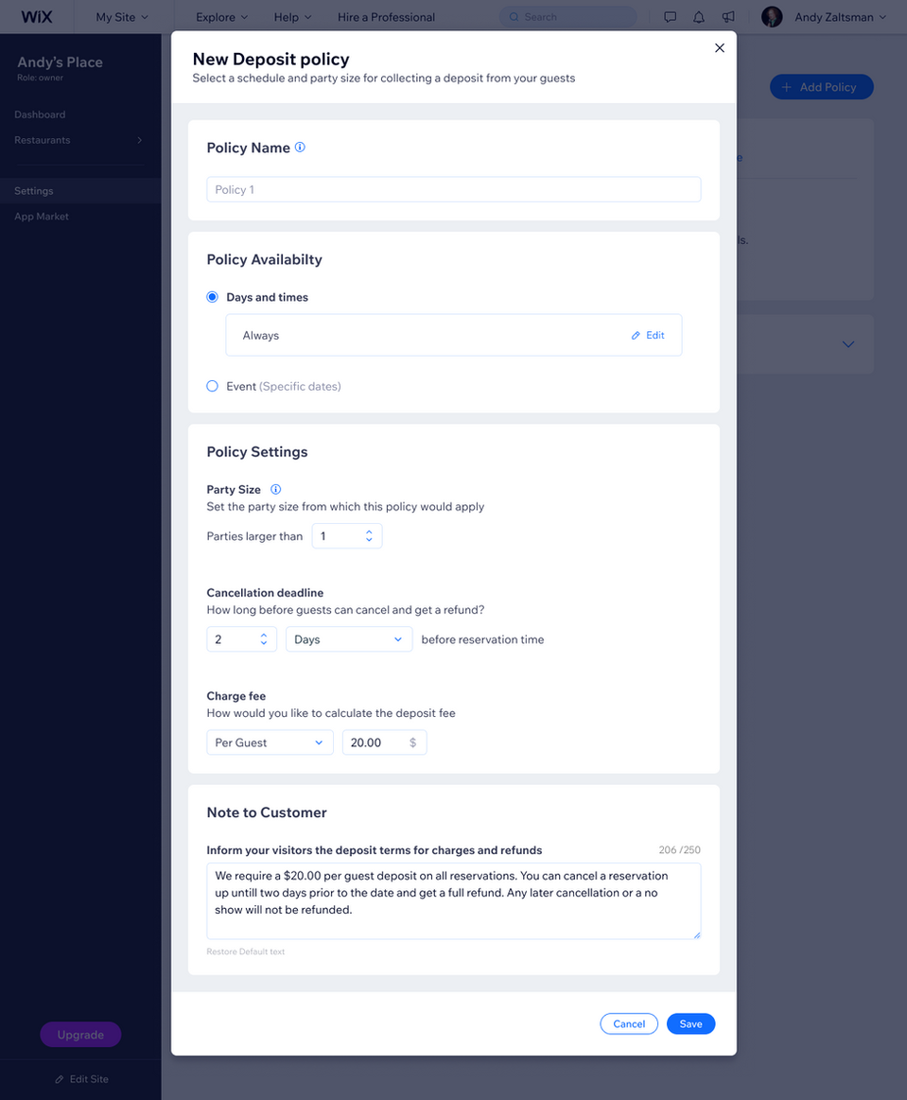Edit the Always availability schedule
Screen dimensions: 907x1100
tap(648, 336)
